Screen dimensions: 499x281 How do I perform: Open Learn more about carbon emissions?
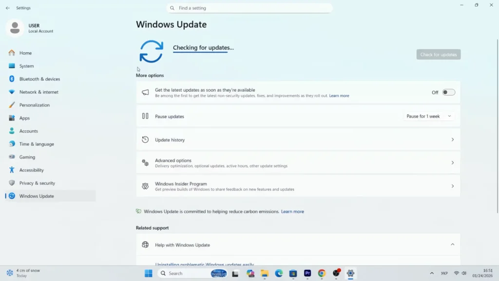click(x=292, y=212)
